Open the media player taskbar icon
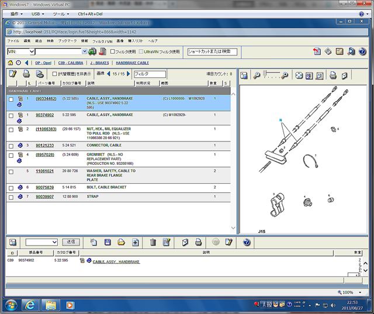Viewport: 374px width, 314px height. 70,305
